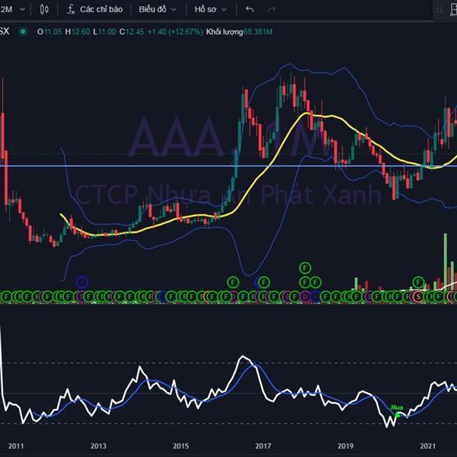Open the candlestick chart style selector
This screenshot has width=457, height=457.
[x=44, y=9]
